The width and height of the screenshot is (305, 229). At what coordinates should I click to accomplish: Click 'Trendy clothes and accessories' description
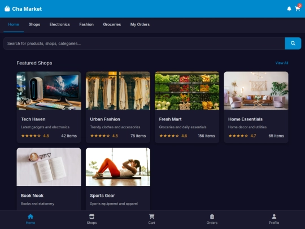click(115, 127)
